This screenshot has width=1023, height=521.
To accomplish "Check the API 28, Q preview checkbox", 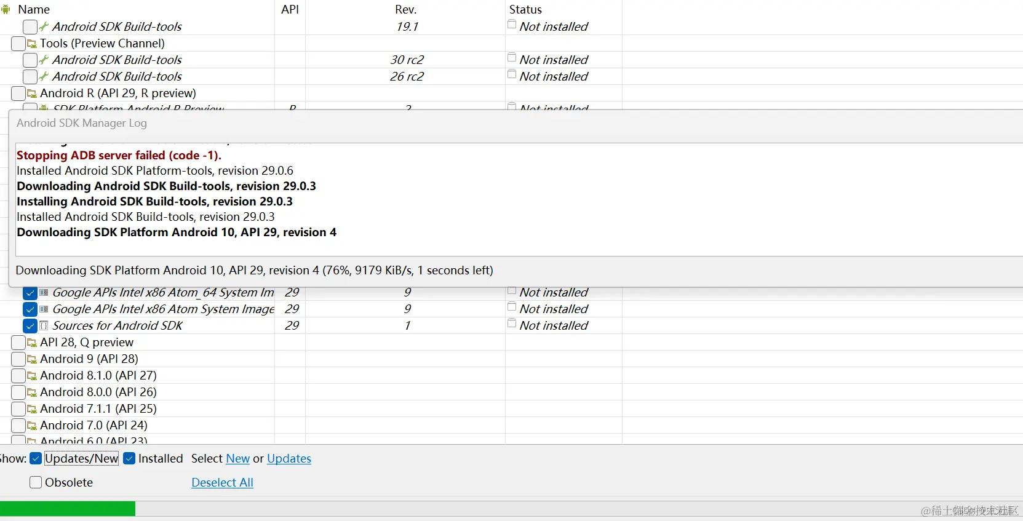I will pos(18,343).
